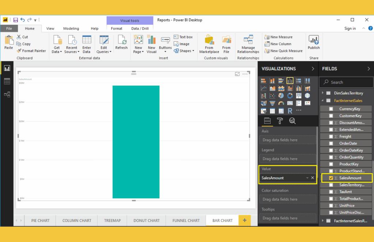Screen dimensions: 374x242
Task: Select the Scatter chart visualization
Action: [272, 96]
